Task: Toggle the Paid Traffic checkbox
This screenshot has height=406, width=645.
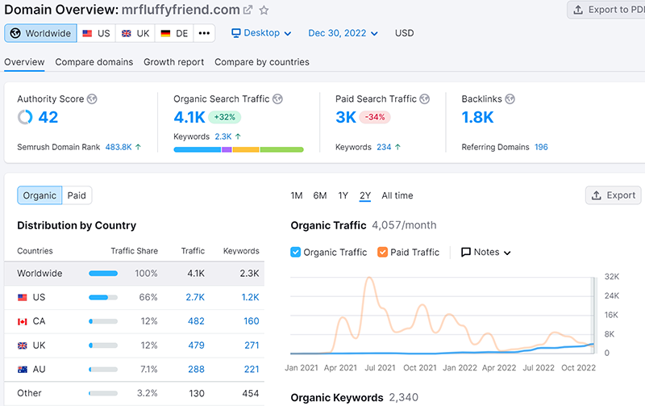Action: pyautogui.click(x=382, y=252)
